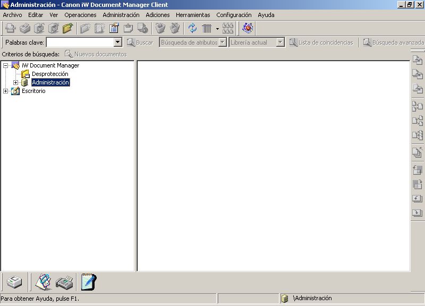Click the page with down-arrow icon
This screenshot has width=425, height=306.
(418, 212)
